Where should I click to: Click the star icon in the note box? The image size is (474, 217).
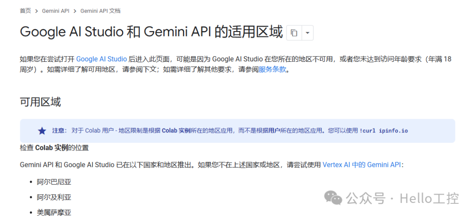point(42,131)
